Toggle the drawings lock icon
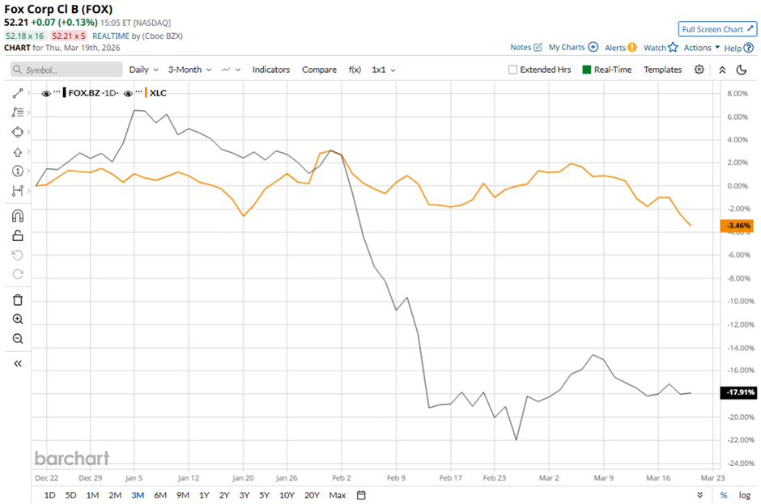The height and width of the screenshot is (504, 761). [18, 235]
